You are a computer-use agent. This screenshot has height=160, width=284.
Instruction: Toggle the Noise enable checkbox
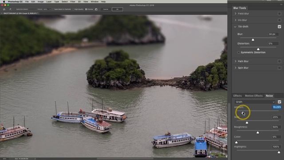click(279, 102)
